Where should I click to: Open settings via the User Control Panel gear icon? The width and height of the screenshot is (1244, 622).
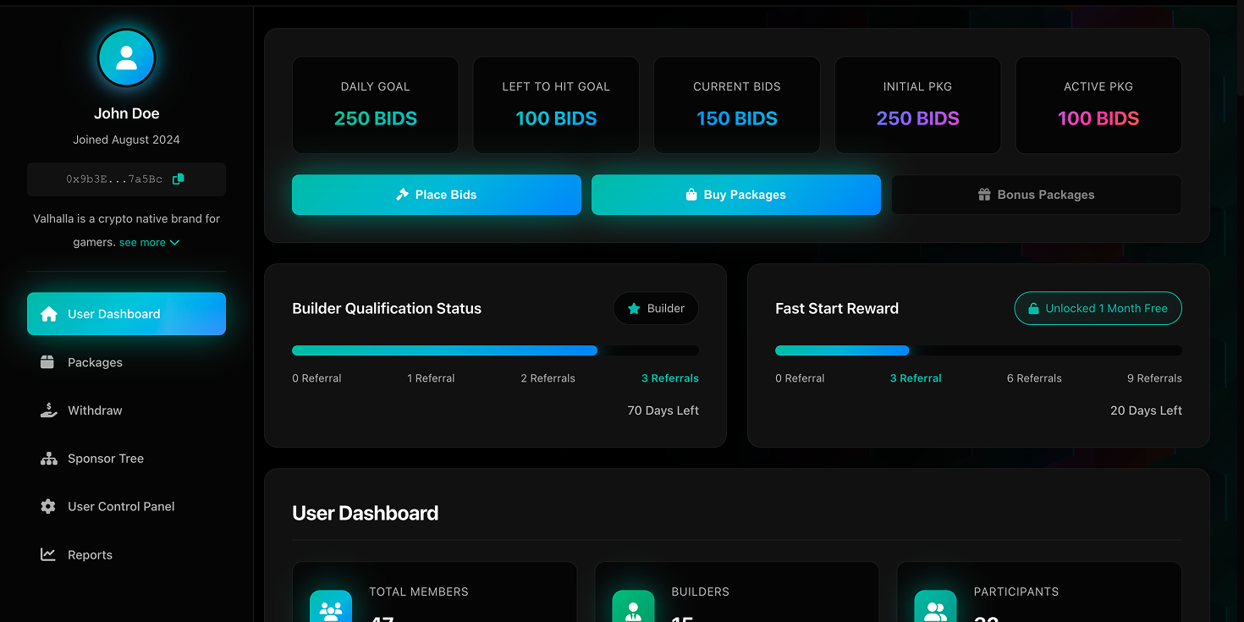[x=49, y=506]
